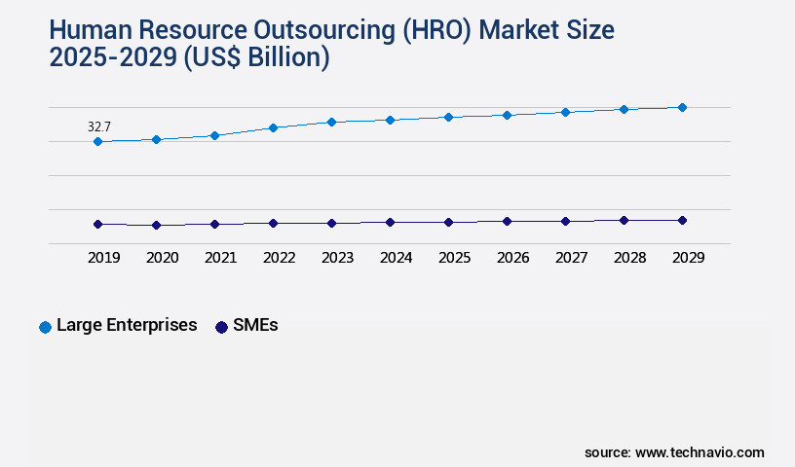Toggle the SMEs series label
Screen dimensions: 795x467
pyautogui.click(x=255, y=326)
